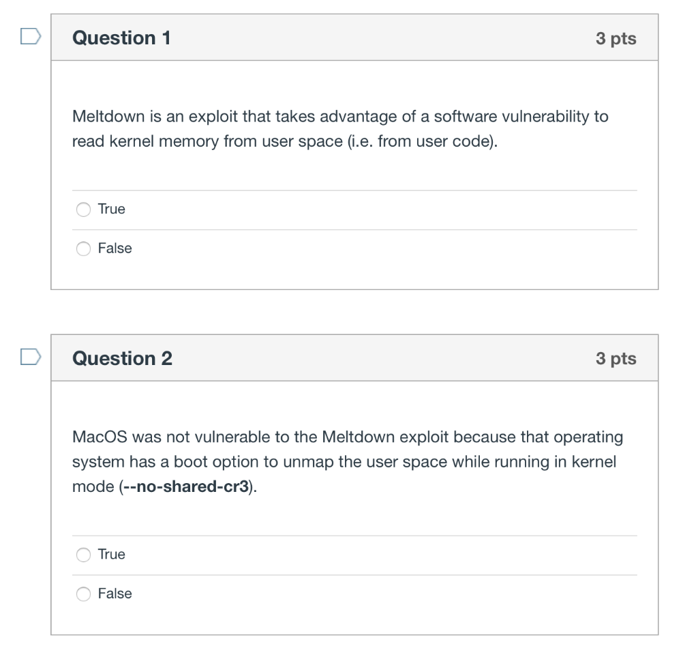
Task: Click the True label text in Question 2
Action: click(x=111, y=555)
